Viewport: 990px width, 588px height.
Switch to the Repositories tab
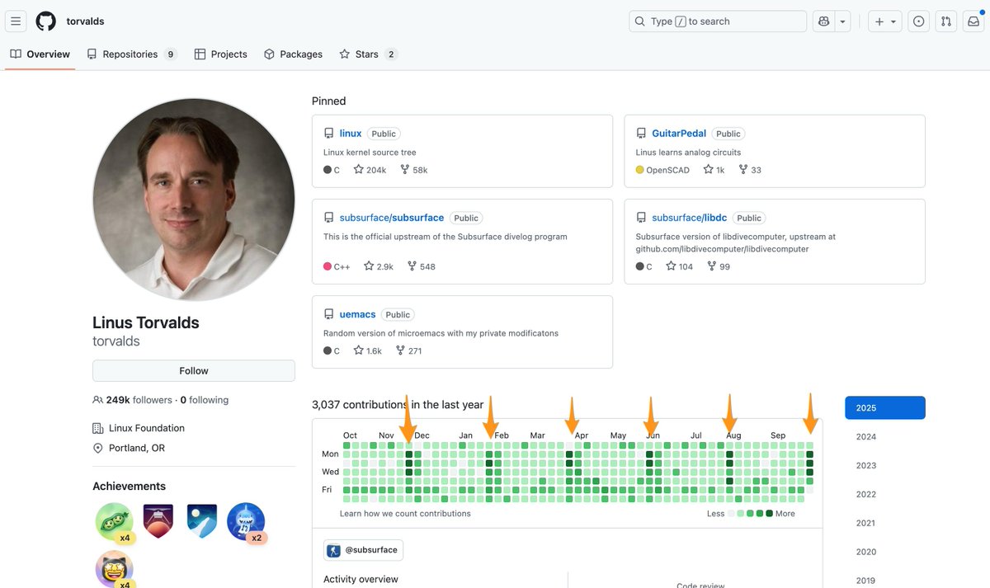[x=132, y=54]
